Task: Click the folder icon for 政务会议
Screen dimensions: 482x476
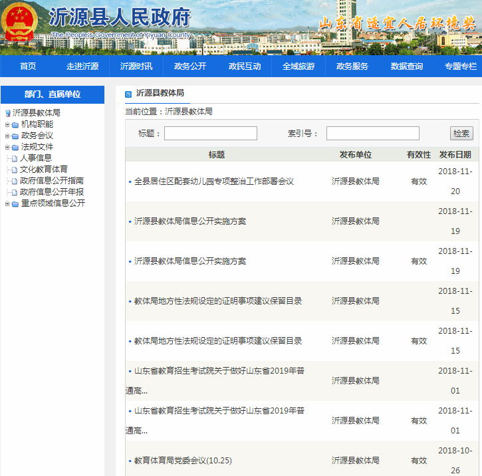Action: (x=15, y=136)
